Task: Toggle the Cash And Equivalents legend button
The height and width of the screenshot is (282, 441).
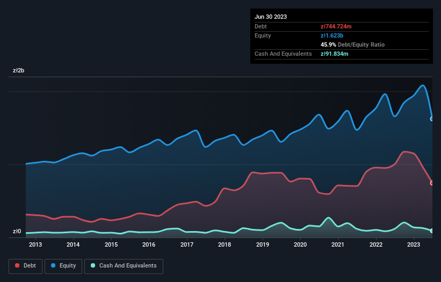Action: pyautogui.click(x=124, y=266)
